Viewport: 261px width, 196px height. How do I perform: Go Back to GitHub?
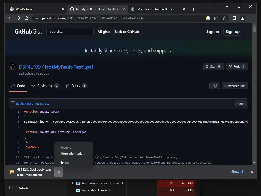pyautogui.click(x=126, y=32)
